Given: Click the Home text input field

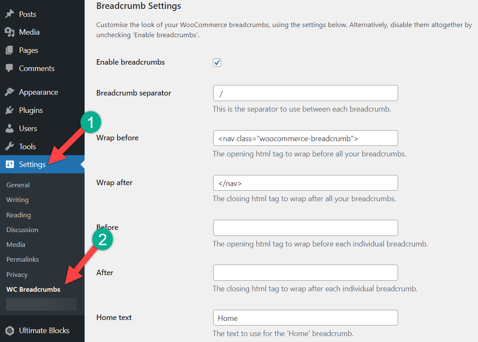Looking at the screenshot, I should tap(305, 317).
